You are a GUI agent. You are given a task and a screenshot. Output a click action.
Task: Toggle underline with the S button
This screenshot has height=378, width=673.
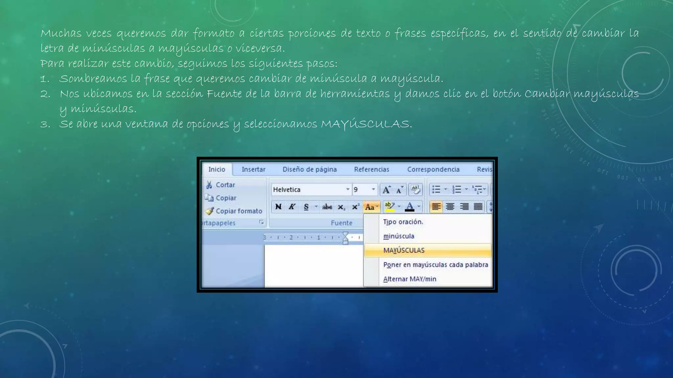[306, 207]
